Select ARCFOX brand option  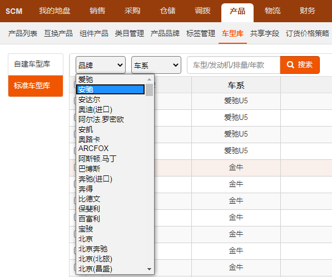tap(111, 148)
